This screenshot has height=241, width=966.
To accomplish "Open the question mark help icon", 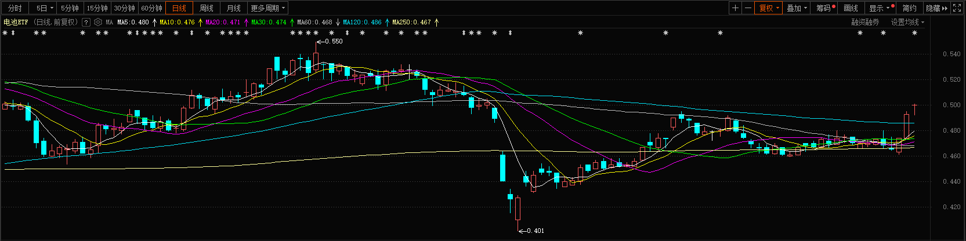I will point(86,23).
